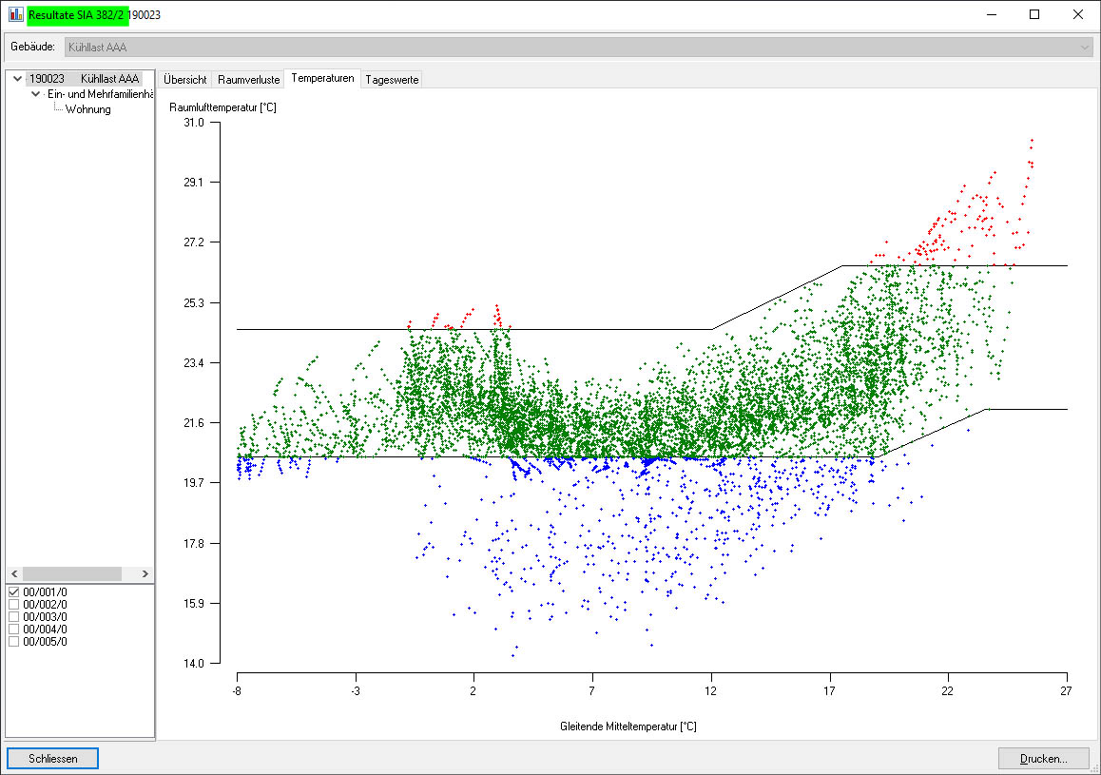The image size is (1101, 775).
Task: Select Wohnung in the tree
Action: 87,109
